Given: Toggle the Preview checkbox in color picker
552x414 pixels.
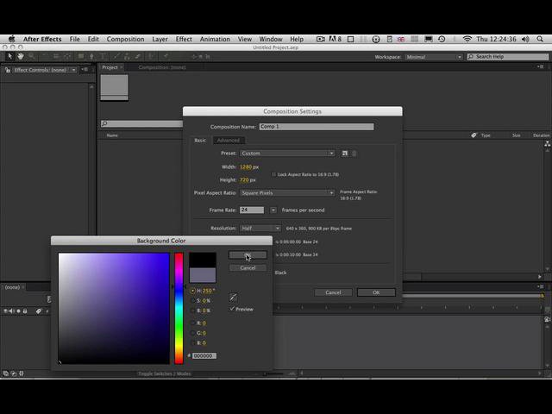Looking at the screenshot, I should click(x=232, y=309).
